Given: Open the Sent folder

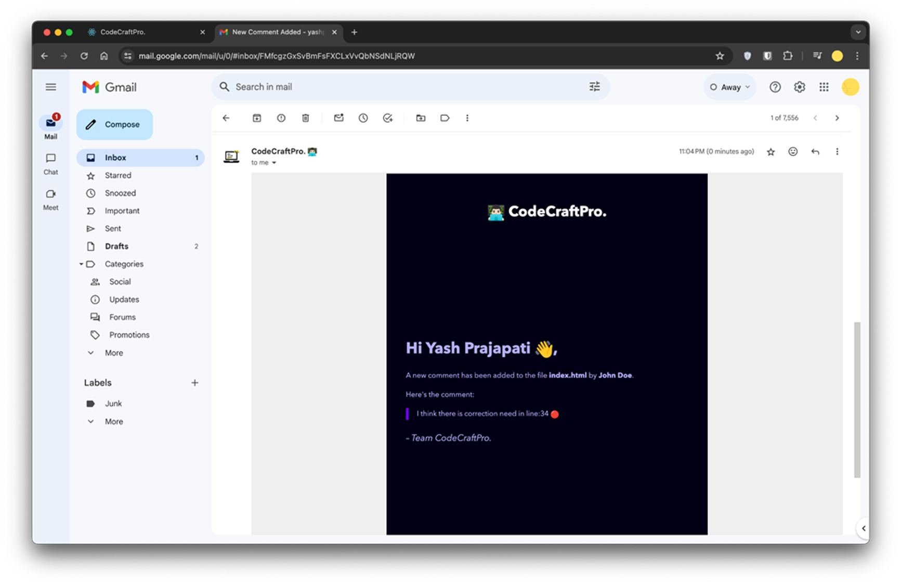Looking at the screenshot, I should coord(140,228).
